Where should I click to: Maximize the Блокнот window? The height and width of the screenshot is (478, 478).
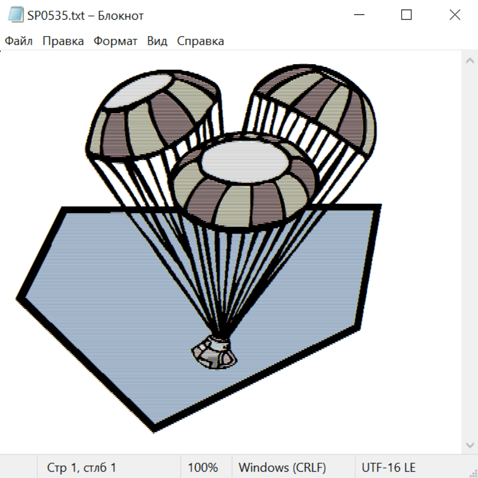pyautogui.click(x=406, y=15)
